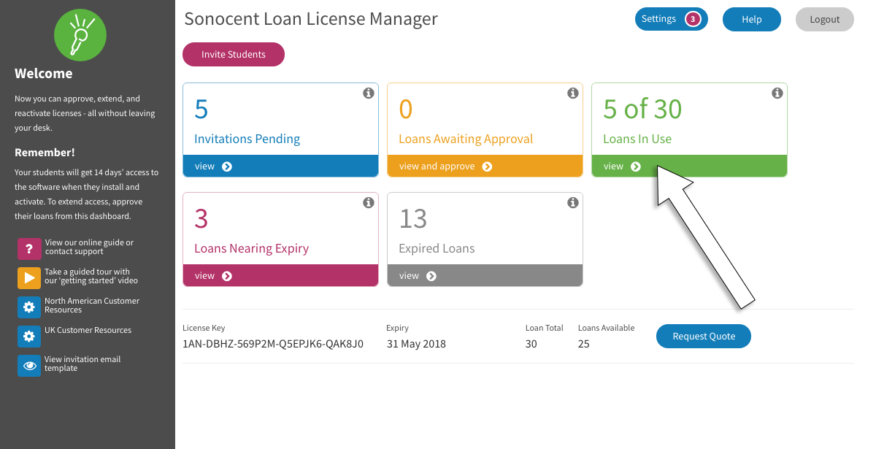Open info icon on Loans Awaiting Approval card
Screen dimensions: 876x449
click(x=573, y=93)
